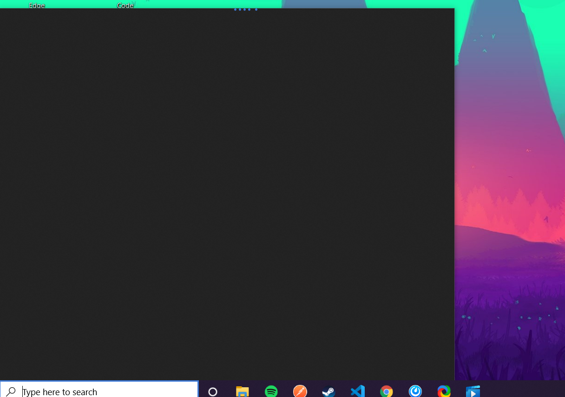Image resolution: width=565 pixels, height=397 pixels.
Task: Select the 'Code' desktop shortcut label
Action: [x=125, y=6]
